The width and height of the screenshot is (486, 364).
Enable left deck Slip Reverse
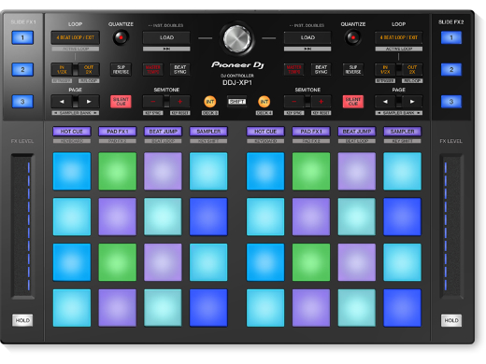[121, 69]
